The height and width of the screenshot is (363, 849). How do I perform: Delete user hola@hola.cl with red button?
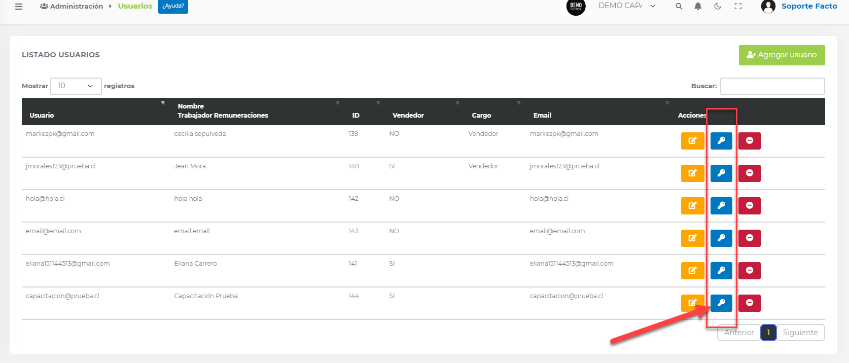pyautogui.click(x=749, y=206)
